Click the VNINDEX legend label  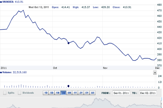(x=8, y=2)
